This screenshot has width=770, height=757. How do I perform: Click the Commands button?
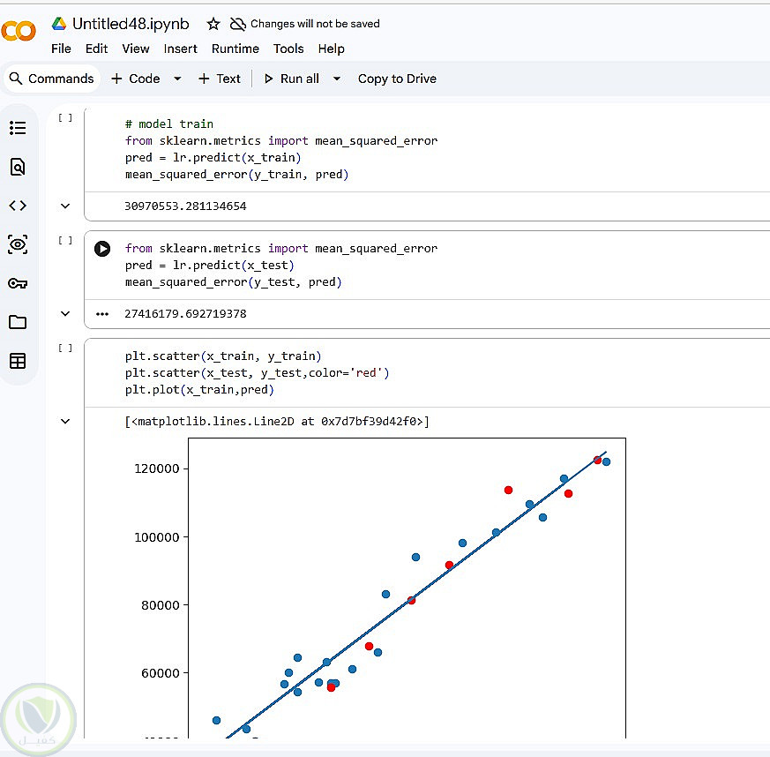(51, 79)
